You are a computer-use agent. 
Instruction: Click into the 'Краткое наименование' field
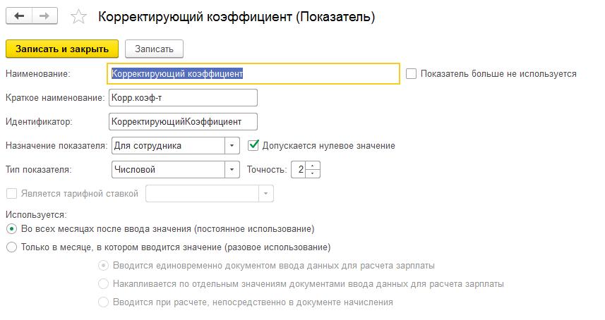183,97
